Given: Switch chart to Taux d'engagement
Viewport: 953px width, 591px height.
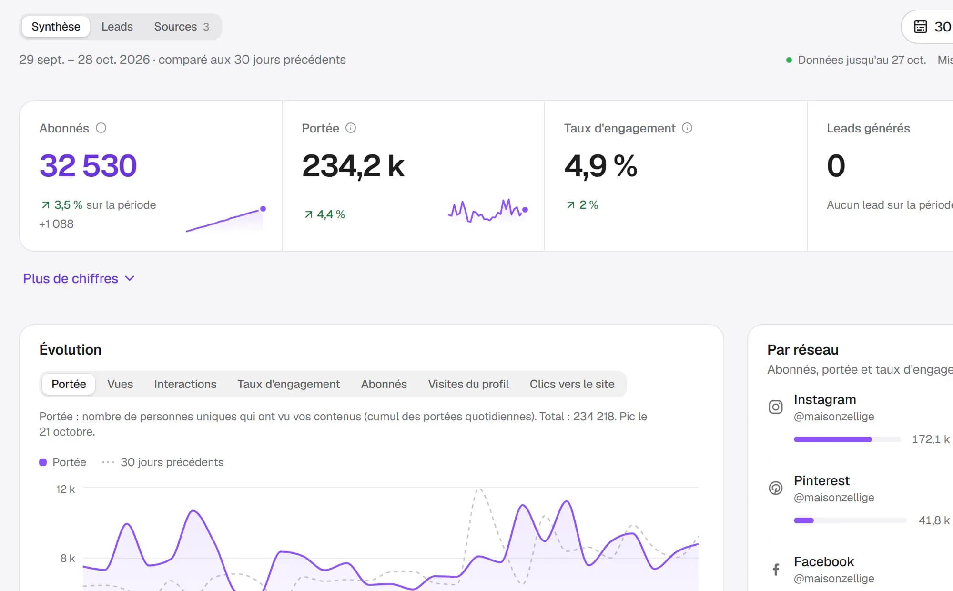Looking at the screenshot, I should tap(289, 384).
